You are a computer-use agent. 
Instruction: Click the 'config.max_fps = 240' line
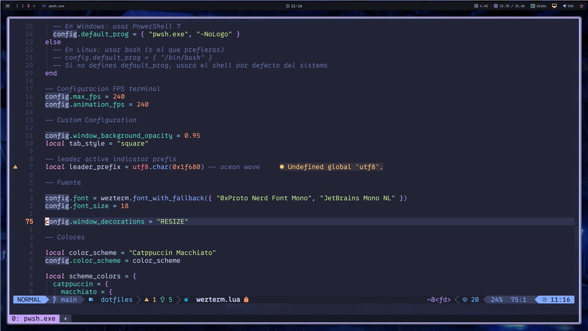85,97
